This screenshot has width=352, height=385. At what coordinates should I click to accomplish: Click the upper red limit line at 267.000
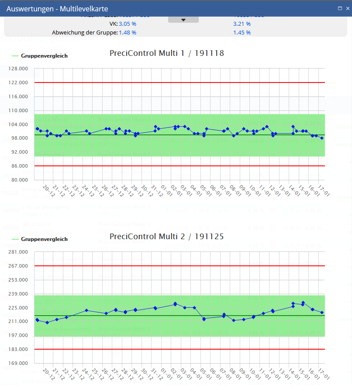(179, 266)
